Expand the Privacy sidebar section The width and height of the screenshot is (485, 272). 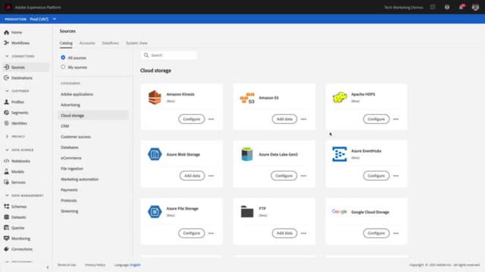tap(7, 136)
